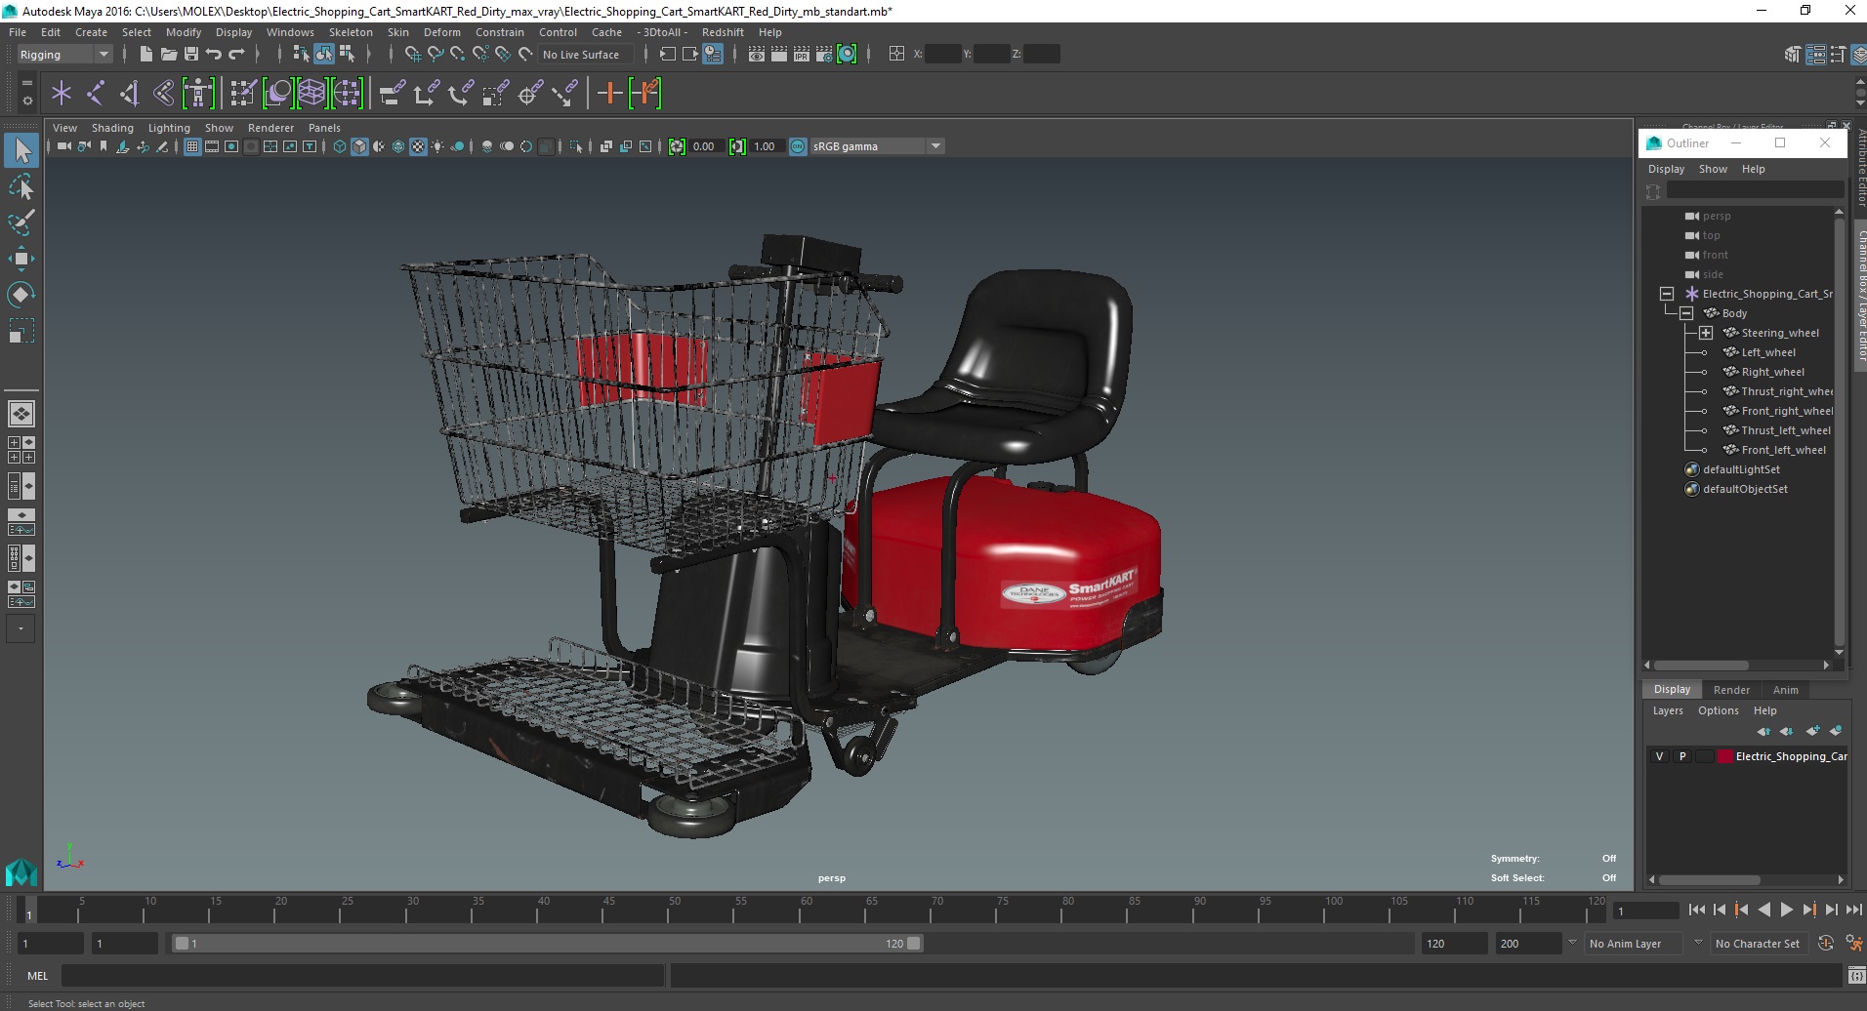Select Front_left_wheel in the Outliner
1867x1011 pixels.
click(1783, 450)
